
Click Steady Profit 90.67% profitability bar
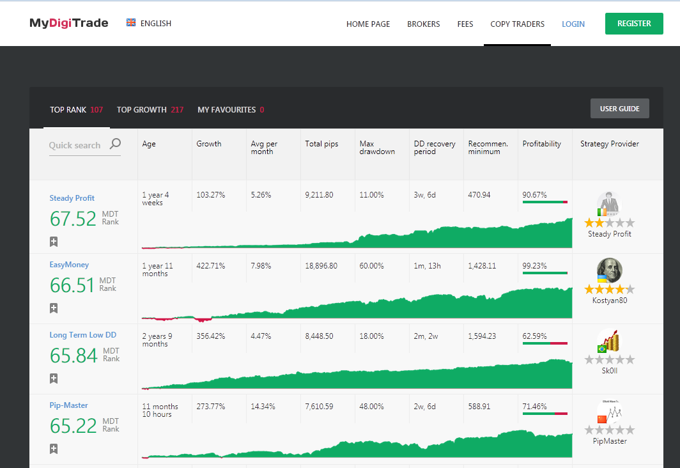pos(545,201)
